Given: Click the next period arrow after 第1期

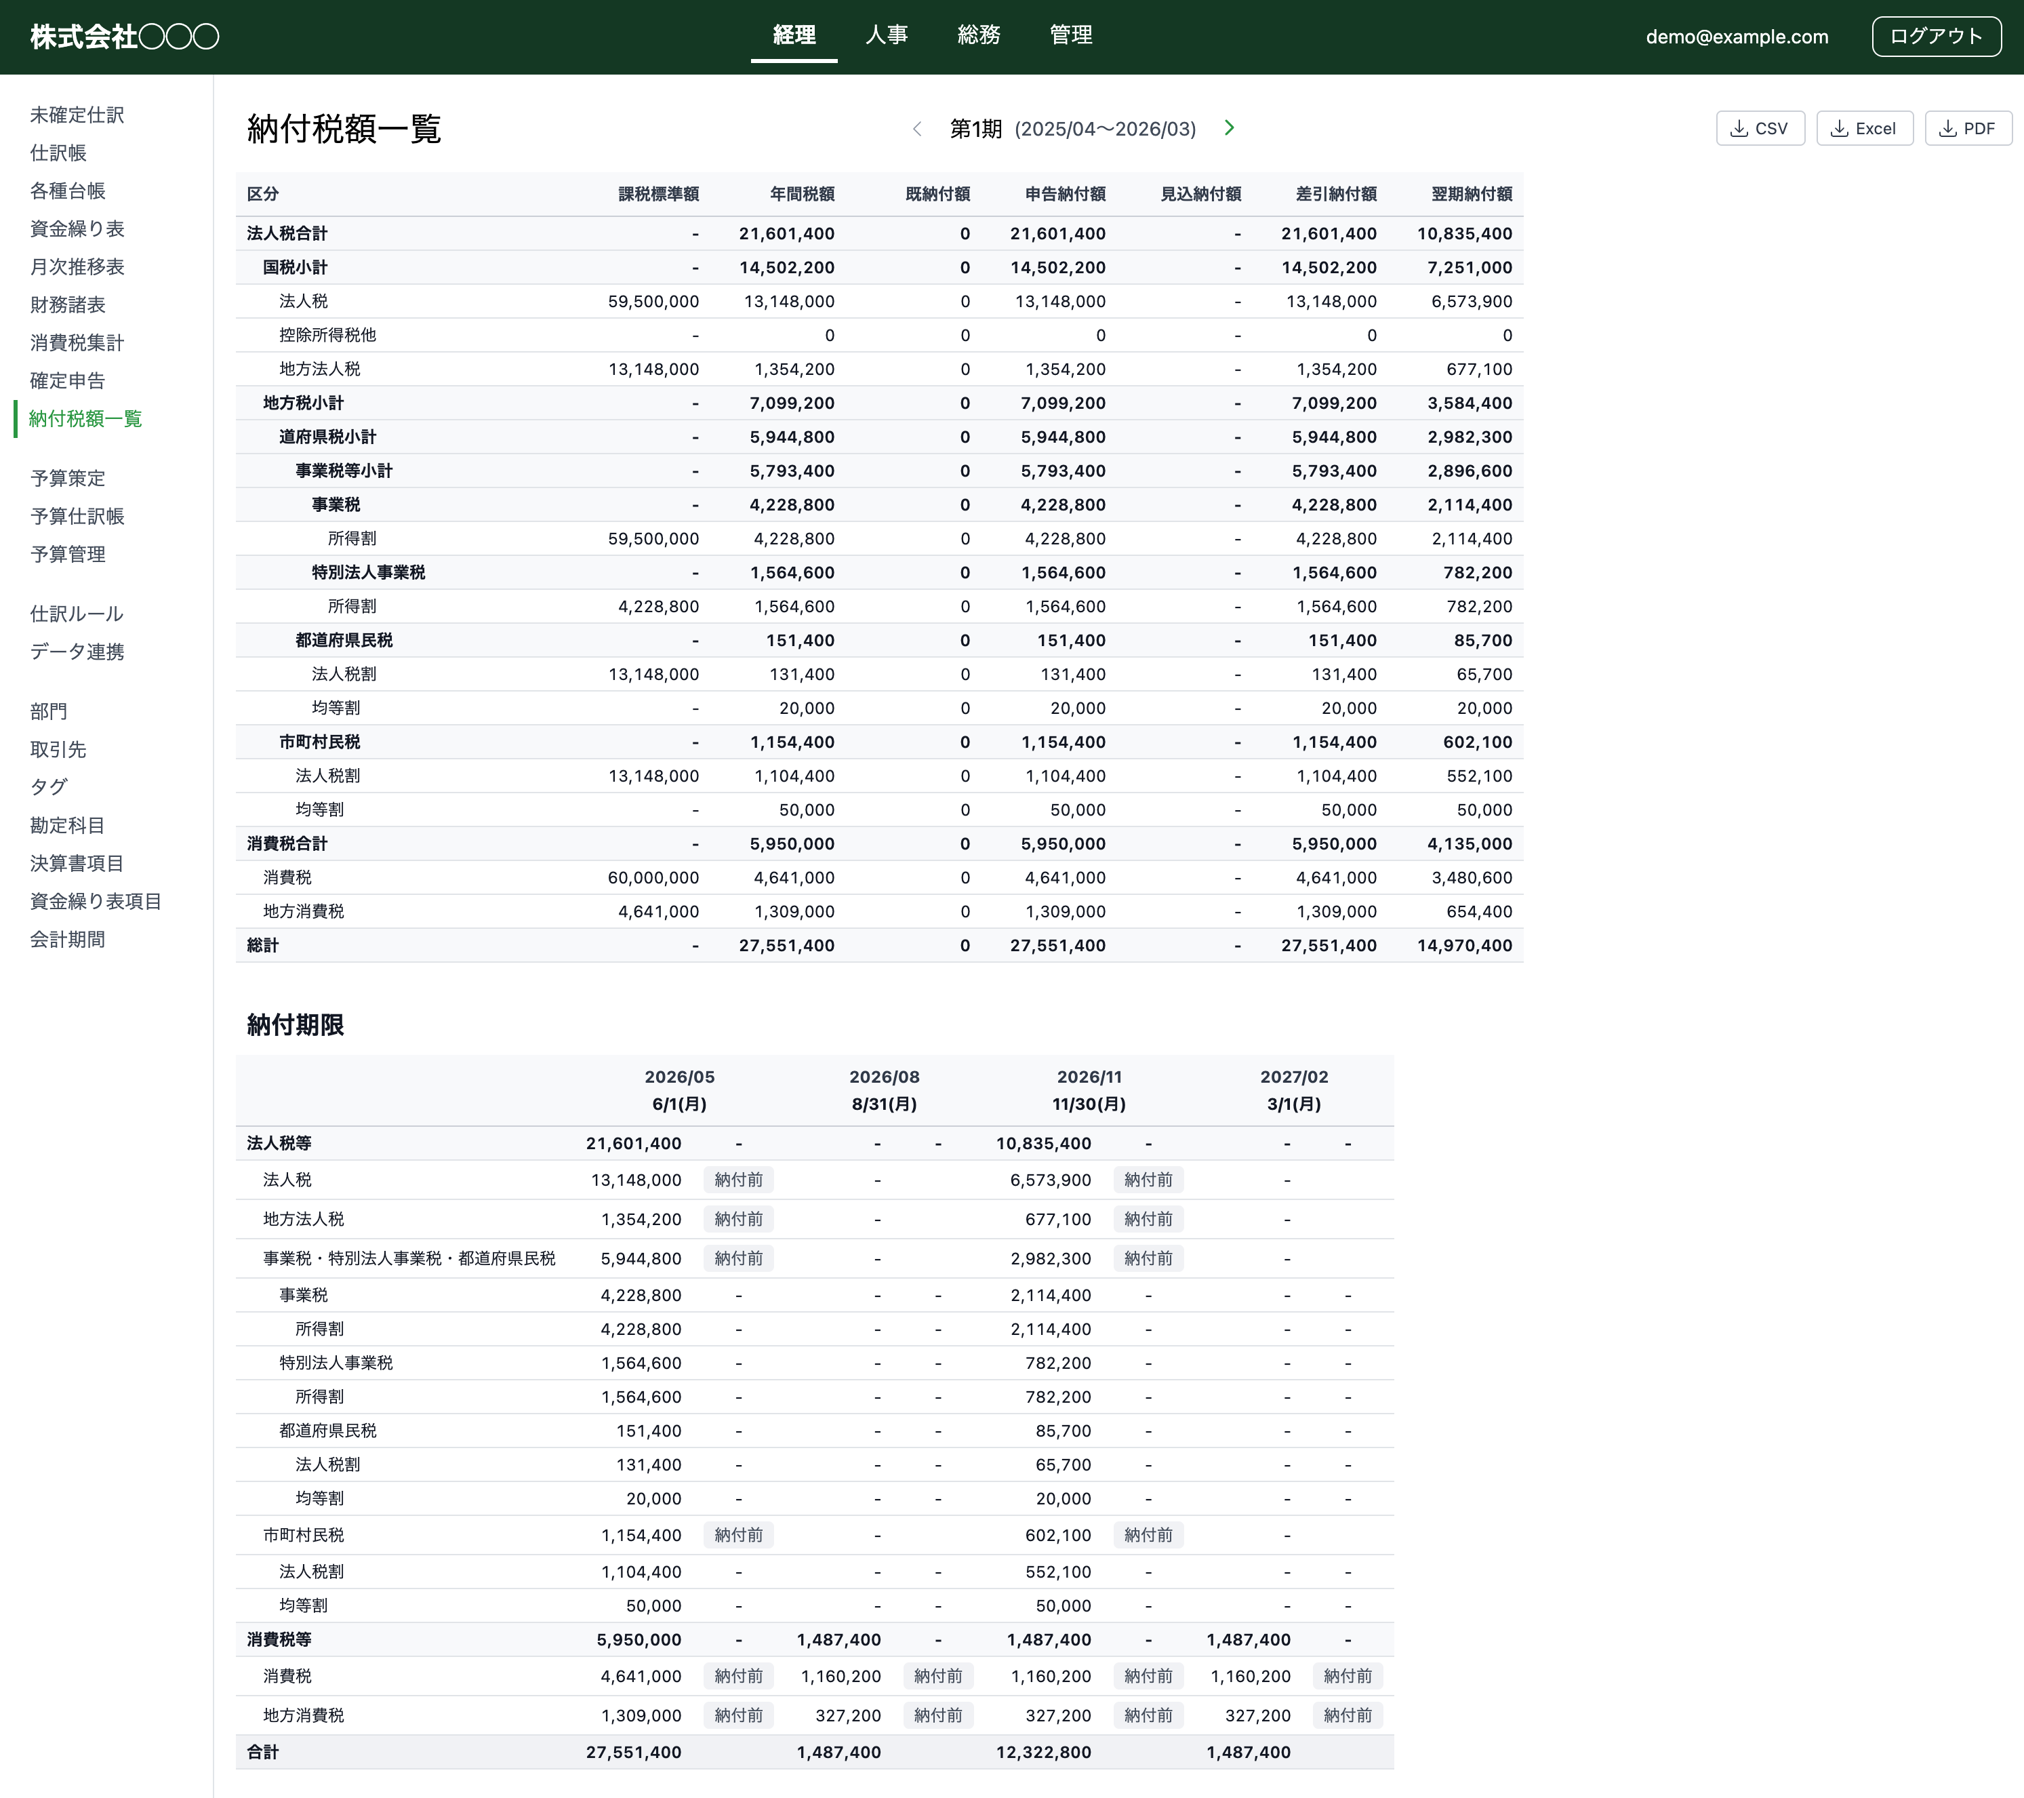Looking at the screenshot, I should pyautogui.click(x=1229, y=127).
